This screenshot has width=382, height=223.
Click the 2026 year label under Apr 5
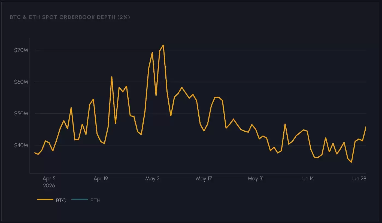click(49, 186)
